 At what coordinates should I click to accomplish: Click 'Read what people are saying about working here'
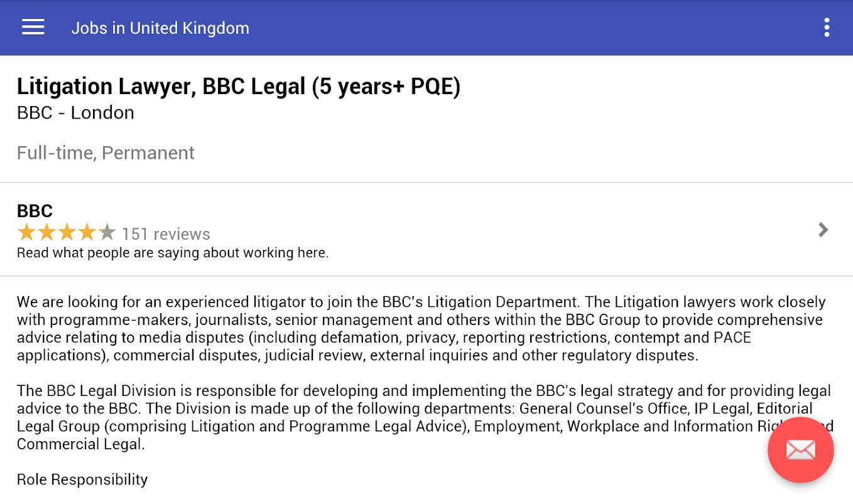coord(173,253)
